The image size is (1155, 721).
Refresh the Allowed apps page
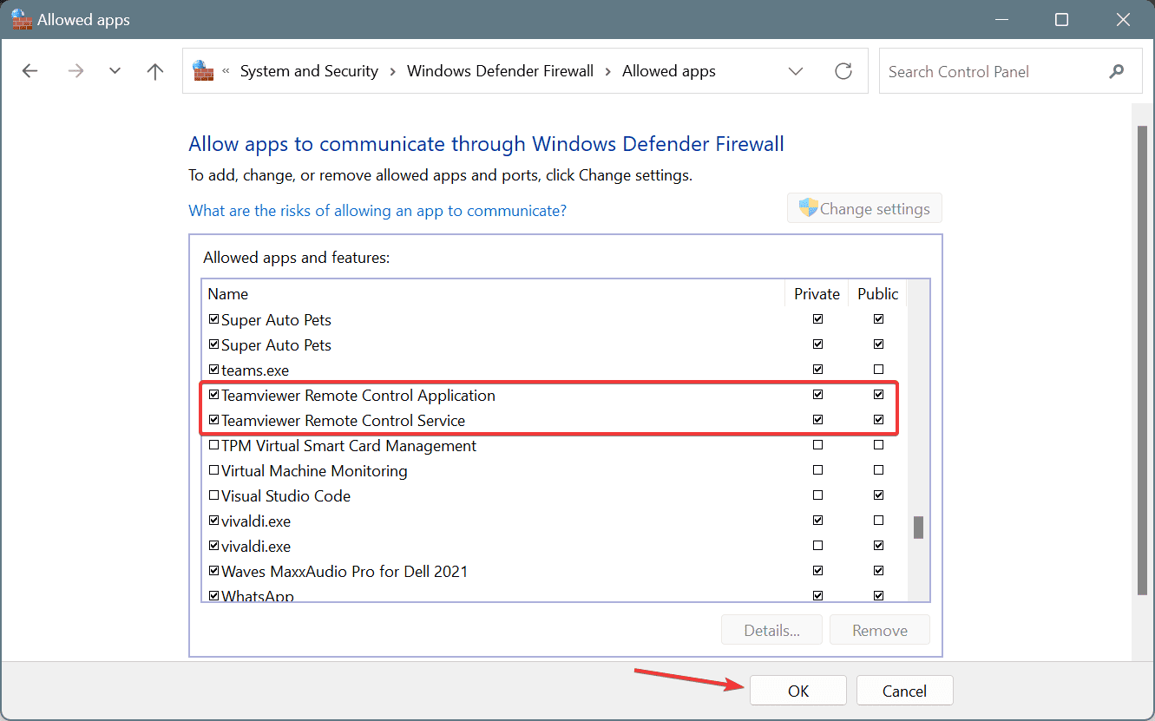pos(843,71)
